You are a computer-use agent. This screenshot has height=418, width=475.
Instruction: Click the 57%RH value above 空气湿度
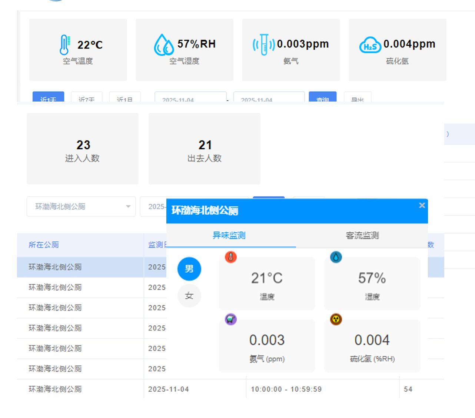click(x=196, y=44)
